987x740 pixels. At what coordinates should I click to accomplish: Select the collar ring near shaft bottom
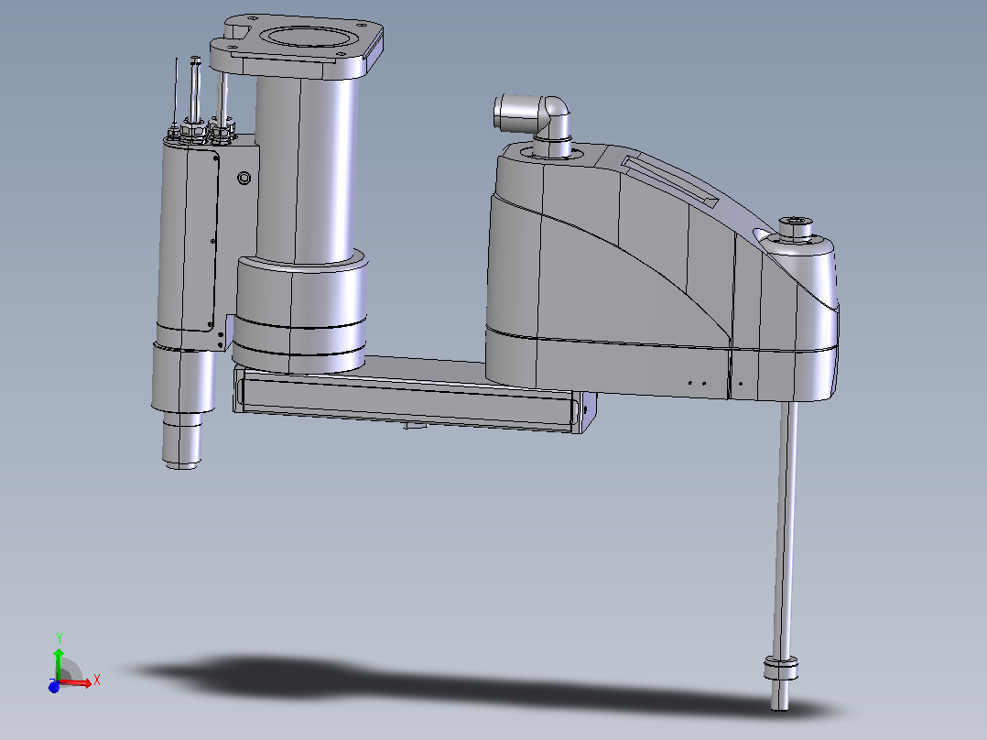click(781, 668)
